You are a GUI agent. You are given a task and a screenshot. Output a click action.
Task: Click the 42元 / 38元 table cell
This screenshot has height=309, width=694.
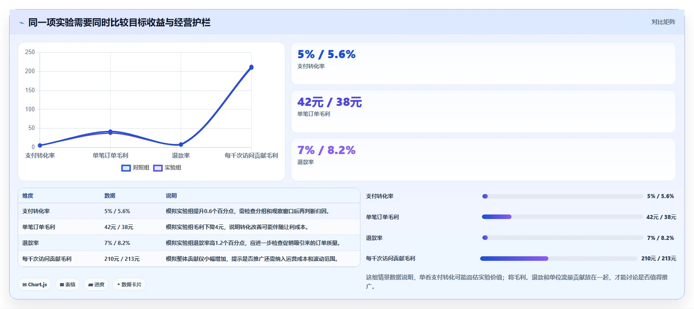119,227
